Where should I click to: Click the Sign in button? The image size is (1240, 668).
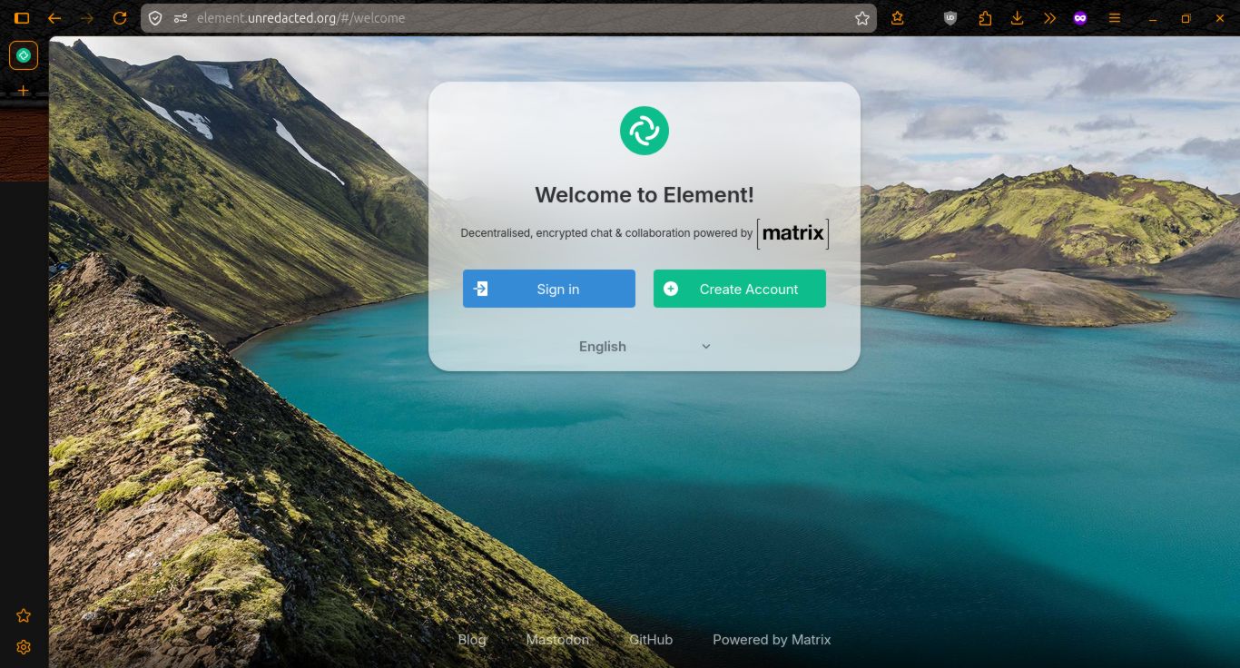pyautogui.click(x=549, y=289)
